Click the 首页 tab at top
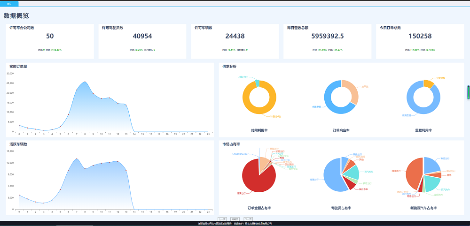The width and height of the screenshot is (470, 226). point(9,3)
